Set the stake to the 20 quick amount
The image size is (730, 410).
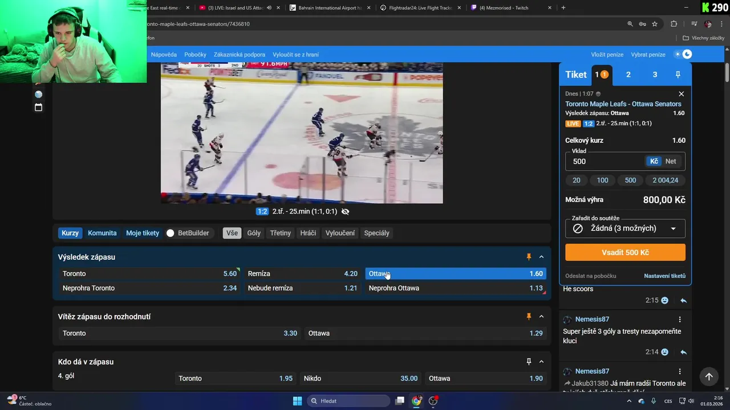(577, 180)
